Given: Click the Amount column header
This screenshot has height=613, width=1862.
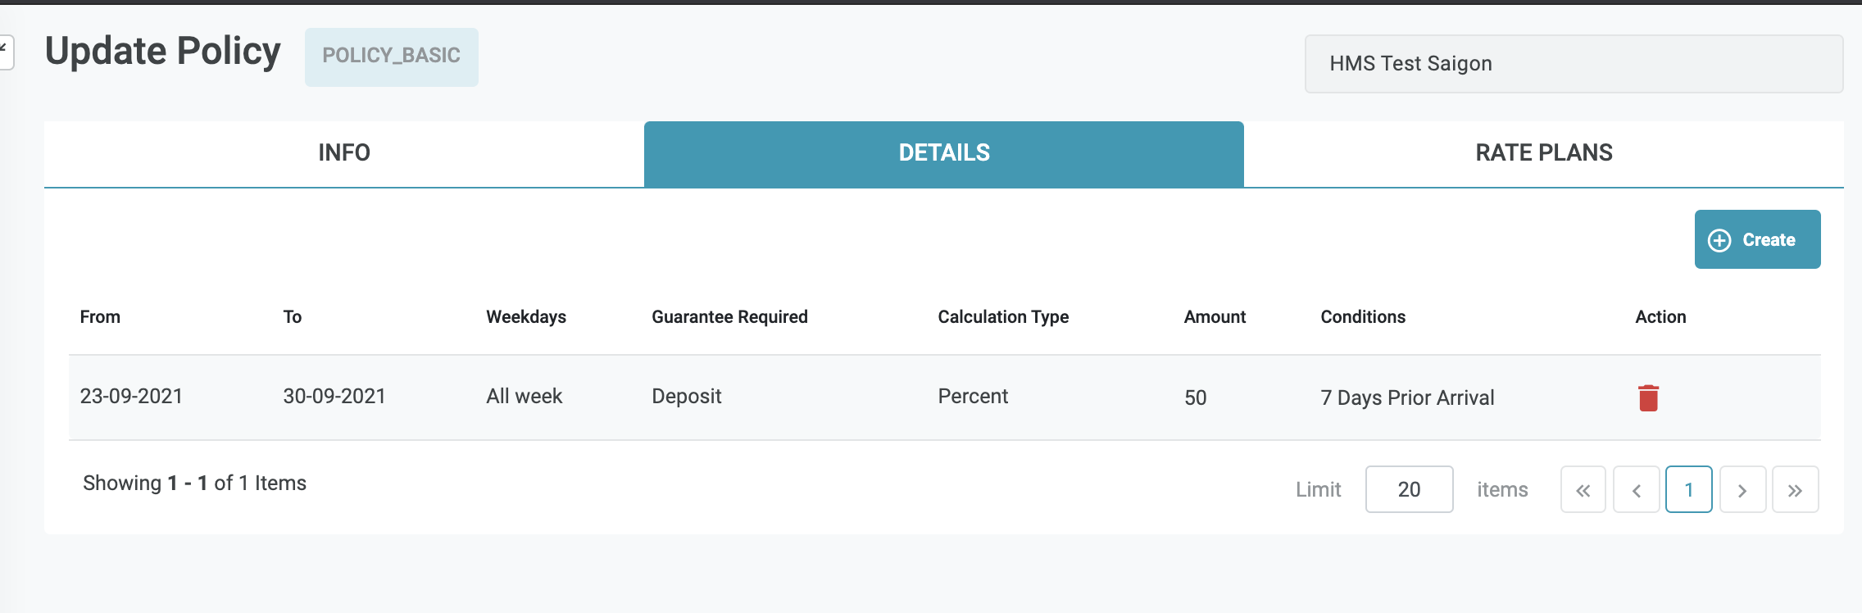Looking at the screenshot, I should (x=1215, y=317).
